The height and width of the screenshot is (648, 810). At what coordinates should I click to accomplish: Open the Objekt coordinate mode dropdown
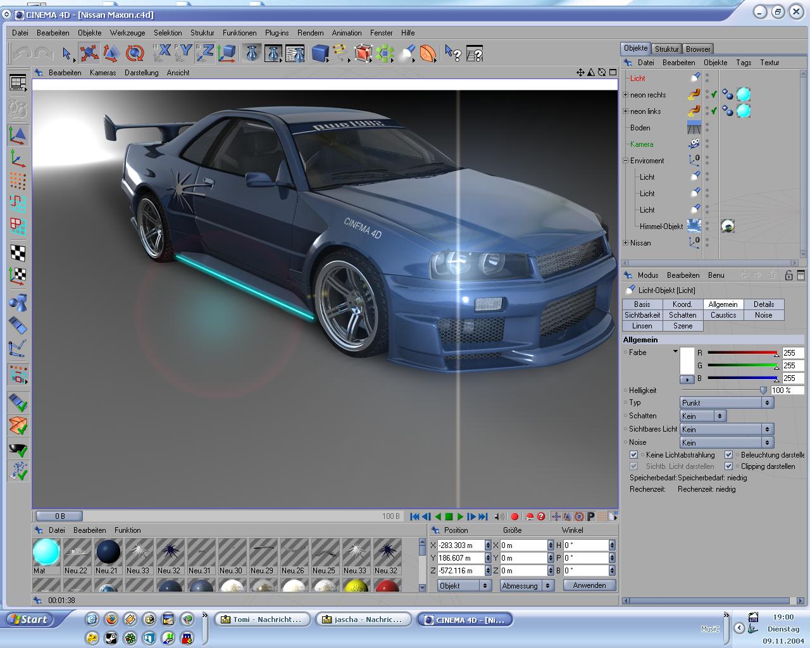point(464,586)
